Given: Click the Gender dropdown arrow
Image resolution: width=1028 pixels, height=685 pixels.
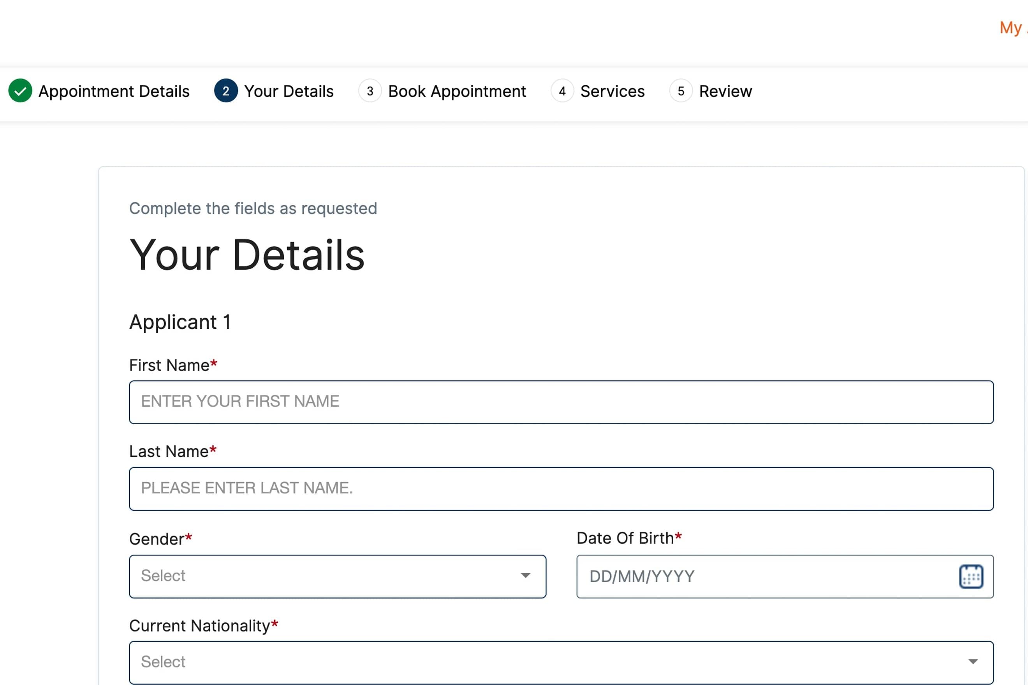Looking at the screenshot, I should 525,576.
